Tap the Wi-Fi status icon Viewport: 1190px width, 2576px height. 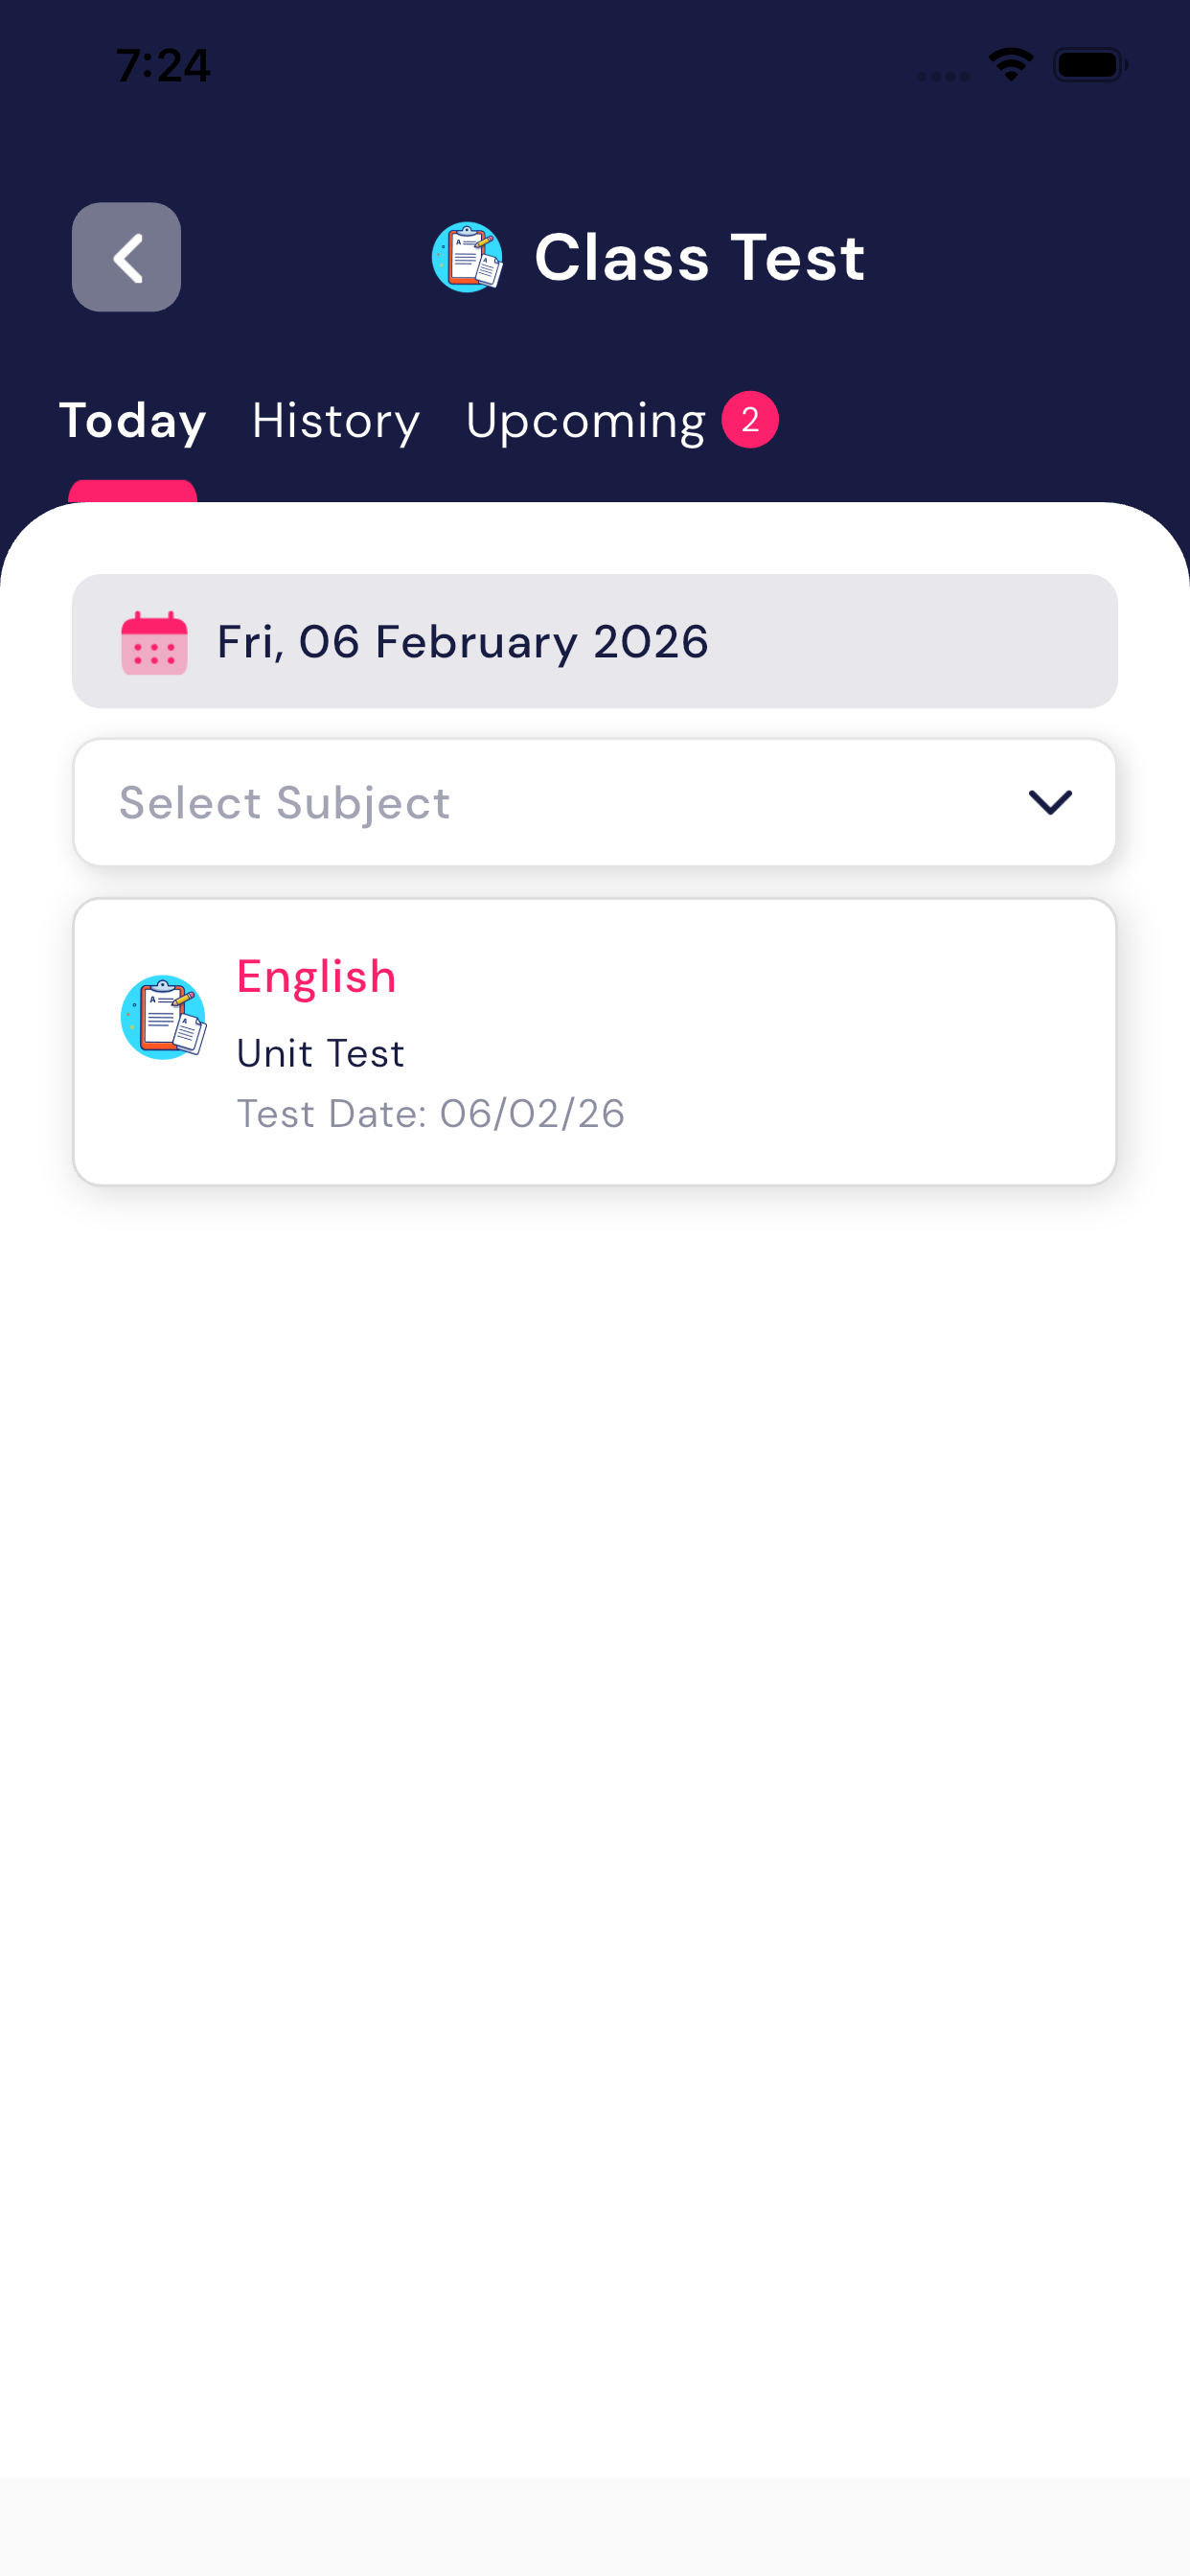(x=1010, y=65)
